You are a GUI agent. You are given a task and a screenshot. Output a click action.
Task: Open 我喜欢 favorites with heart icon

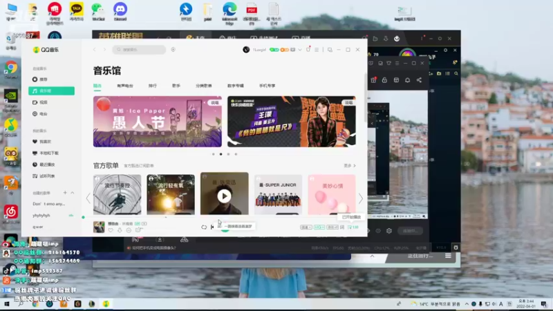point(42,142)
